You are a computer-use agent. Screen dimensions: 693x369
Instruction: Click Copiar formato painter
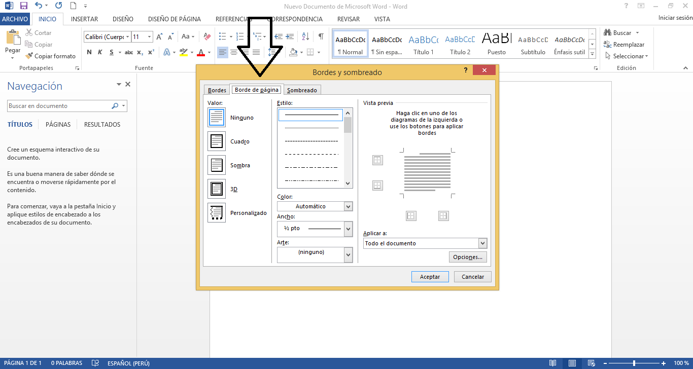(x=50, y=56)
